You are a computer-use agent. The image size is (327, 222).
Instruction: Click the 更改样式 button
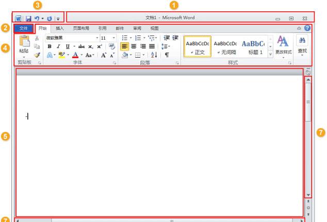point(283,46)
